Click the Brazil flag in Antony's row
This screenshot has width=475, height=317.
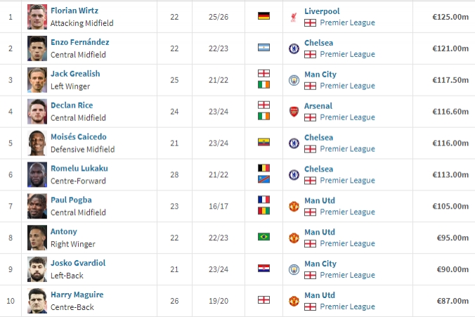pyautogui.click(x=264, y=237)
